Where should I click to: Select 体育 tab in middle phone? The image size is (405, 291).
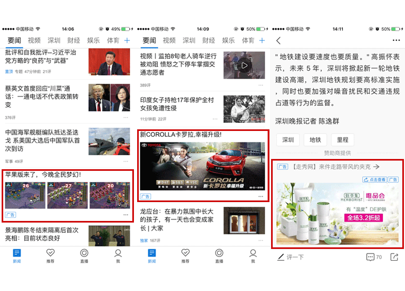(248, 40)
